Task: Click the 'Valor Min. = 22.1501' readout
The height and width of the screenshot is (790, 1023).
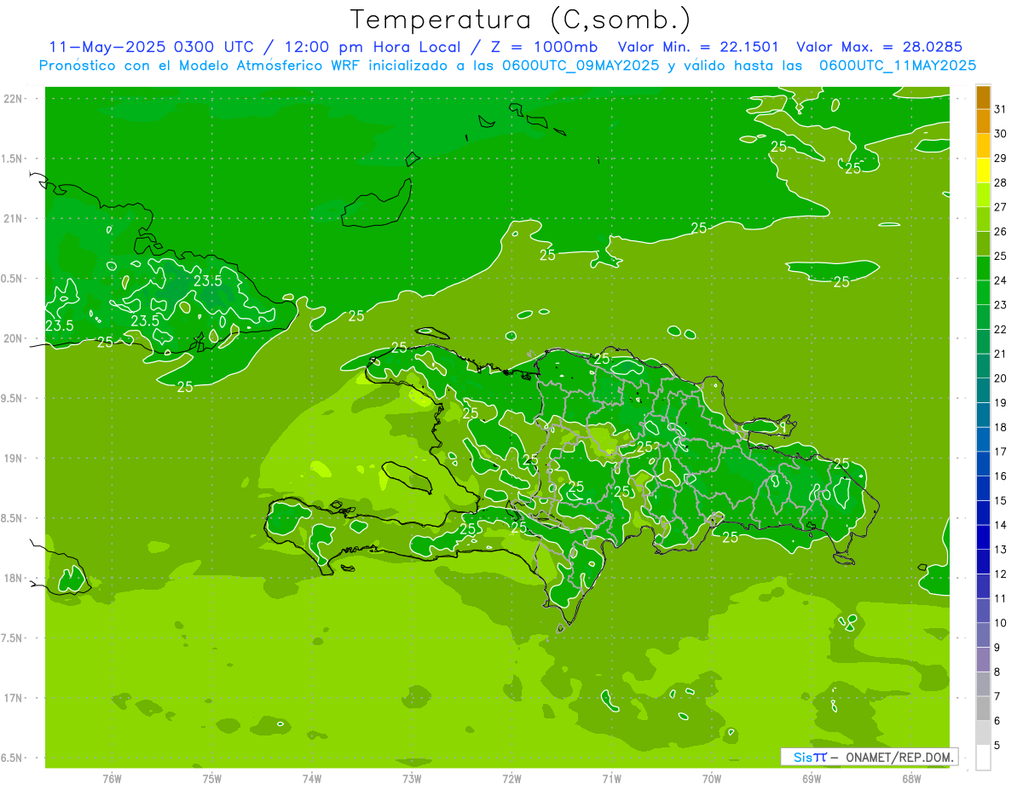Action: (x=697, y=47)
